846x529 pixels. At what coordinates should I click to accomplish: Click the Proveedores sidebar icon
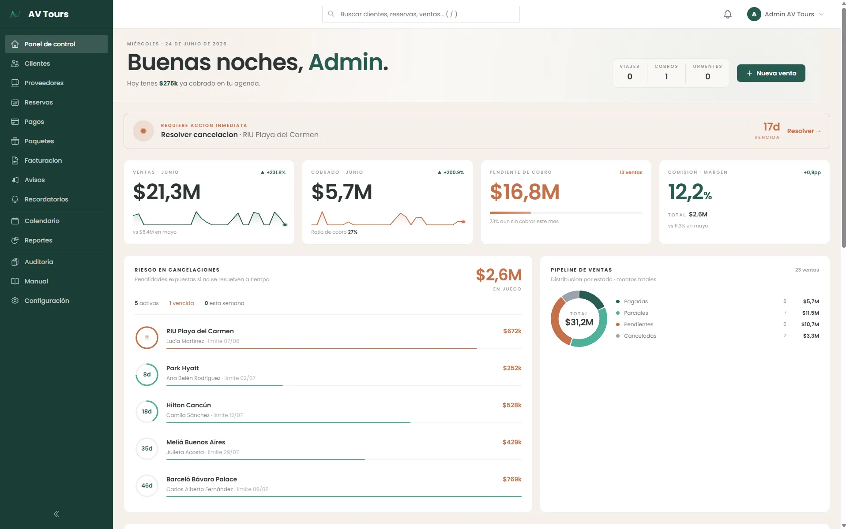click(15, 83)
